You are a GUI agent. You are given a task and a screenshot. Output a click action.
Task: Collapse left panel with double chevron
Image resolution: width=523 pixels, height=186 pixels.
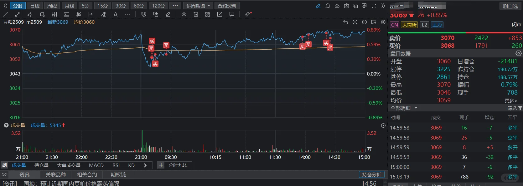click(5, 6)
